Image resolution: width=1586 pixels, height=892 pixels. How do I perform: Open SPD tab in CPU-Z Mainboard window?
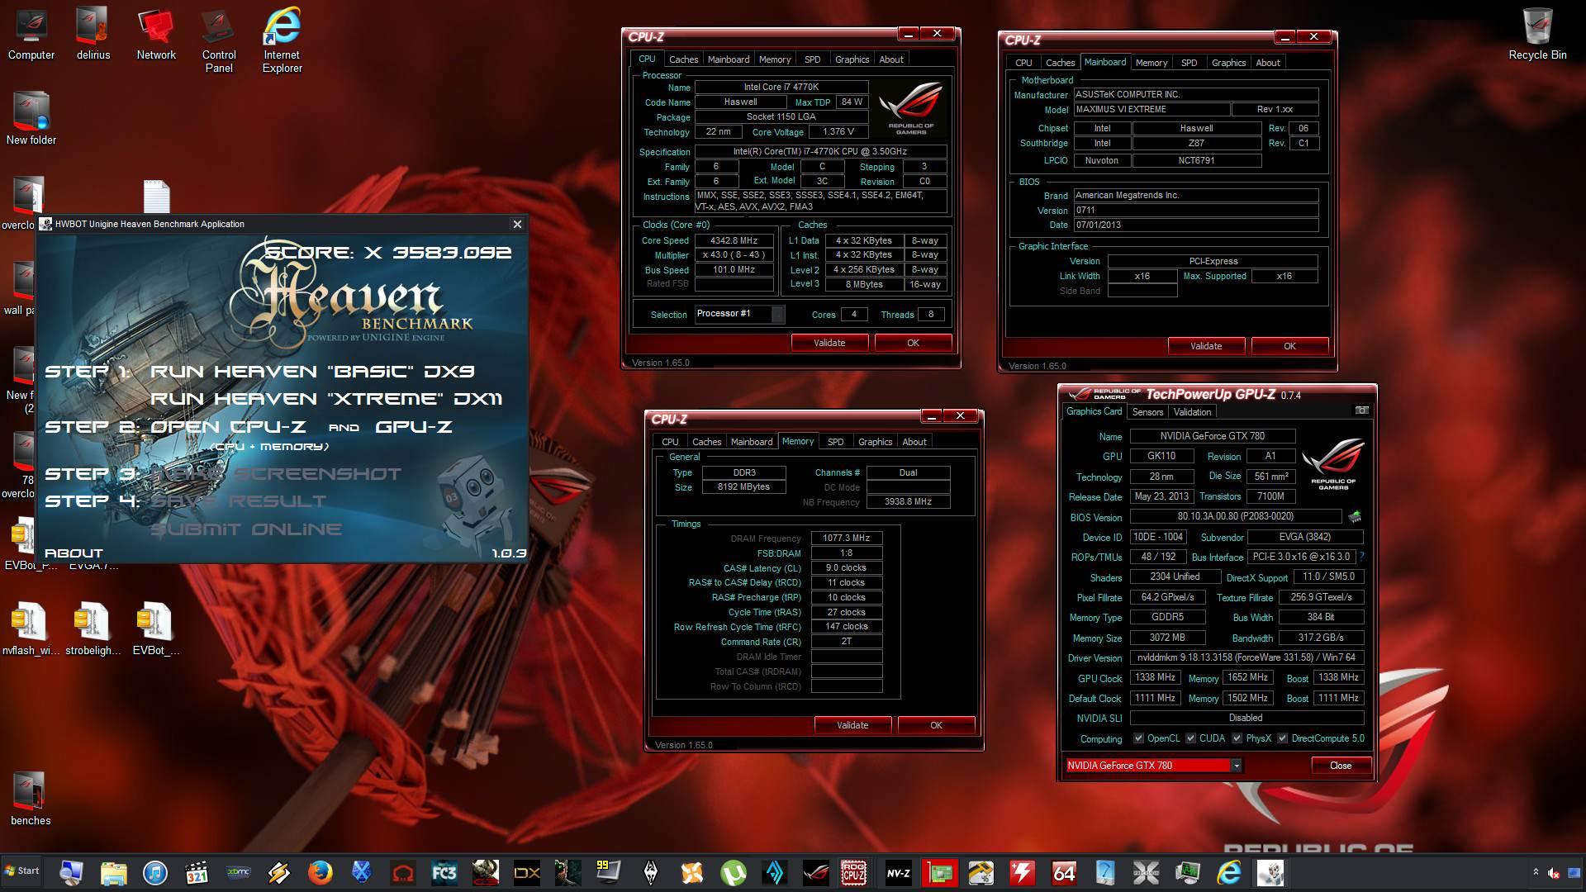pos(1189,63)
